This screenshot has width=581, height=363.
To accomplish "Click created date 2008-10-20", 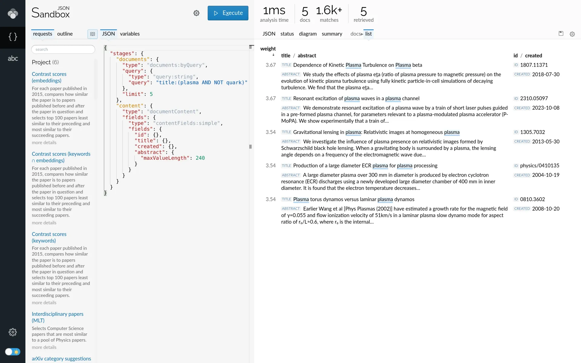I will pos(546,209).
